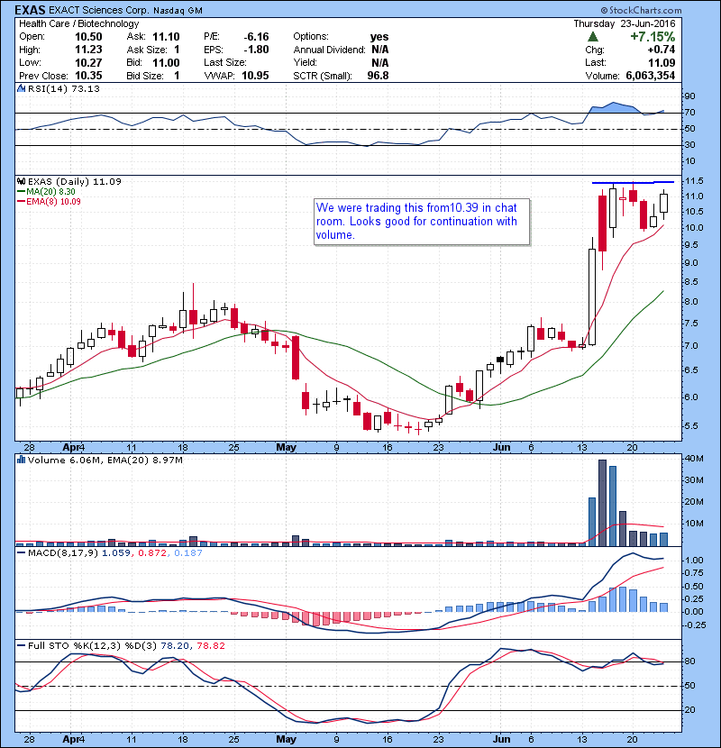
Task: Click the EXAS ticker symbol in the header
Action: coord(30,10)
